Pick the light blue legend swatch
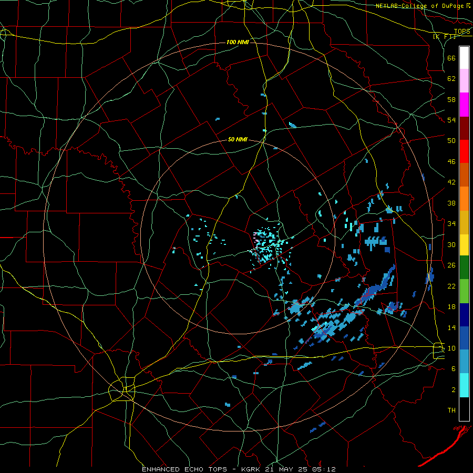The height and width of the screenshot is (473, 473). pyautogui.click(x=464, y=362)
